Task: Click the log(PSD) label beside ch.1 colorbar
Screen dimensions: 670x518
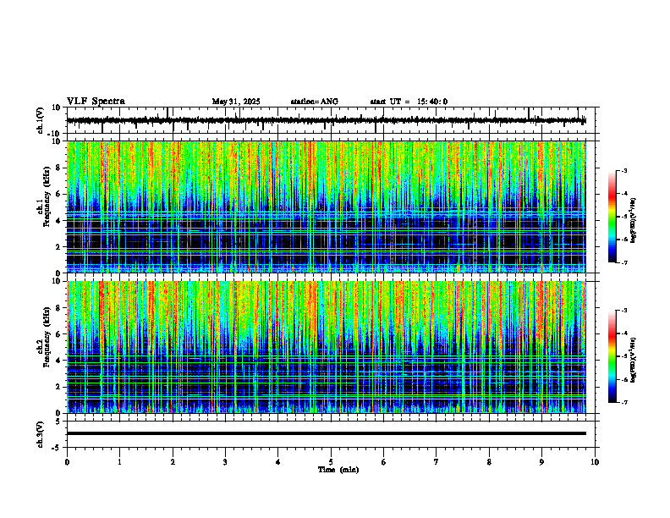Action: pos(634,221)
